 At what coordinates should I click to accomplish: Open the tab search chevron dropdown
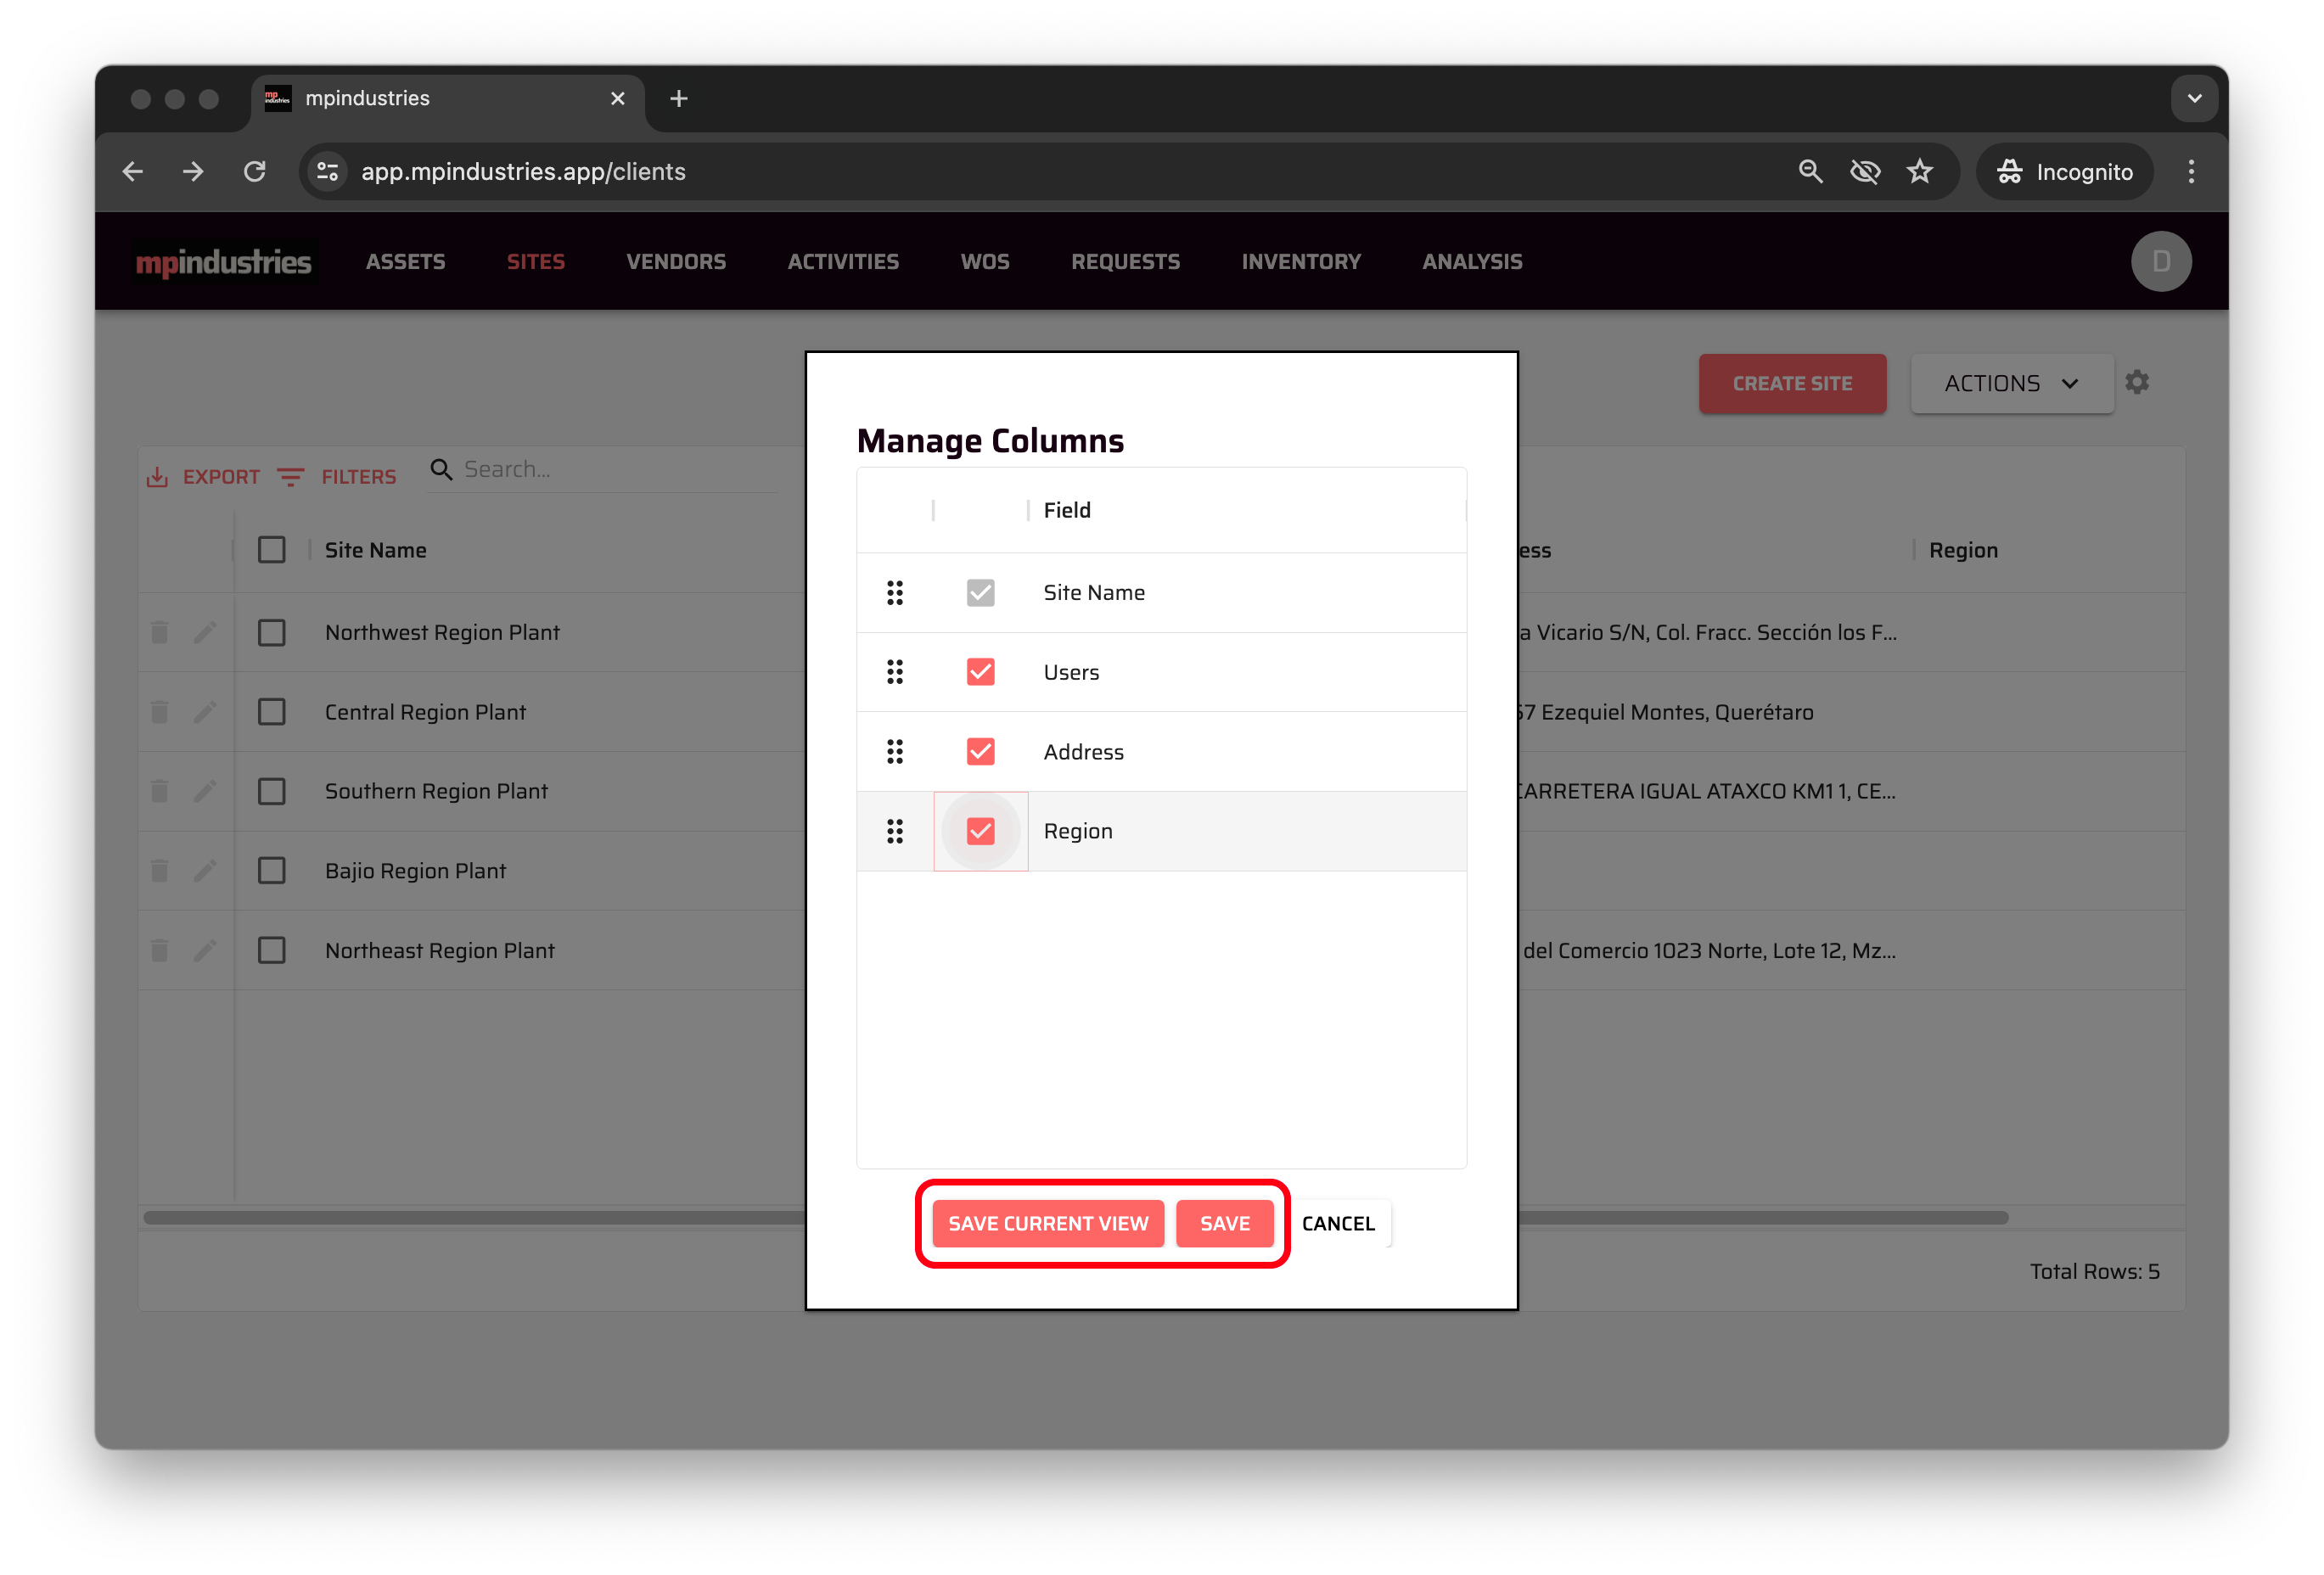[2194, 98]
